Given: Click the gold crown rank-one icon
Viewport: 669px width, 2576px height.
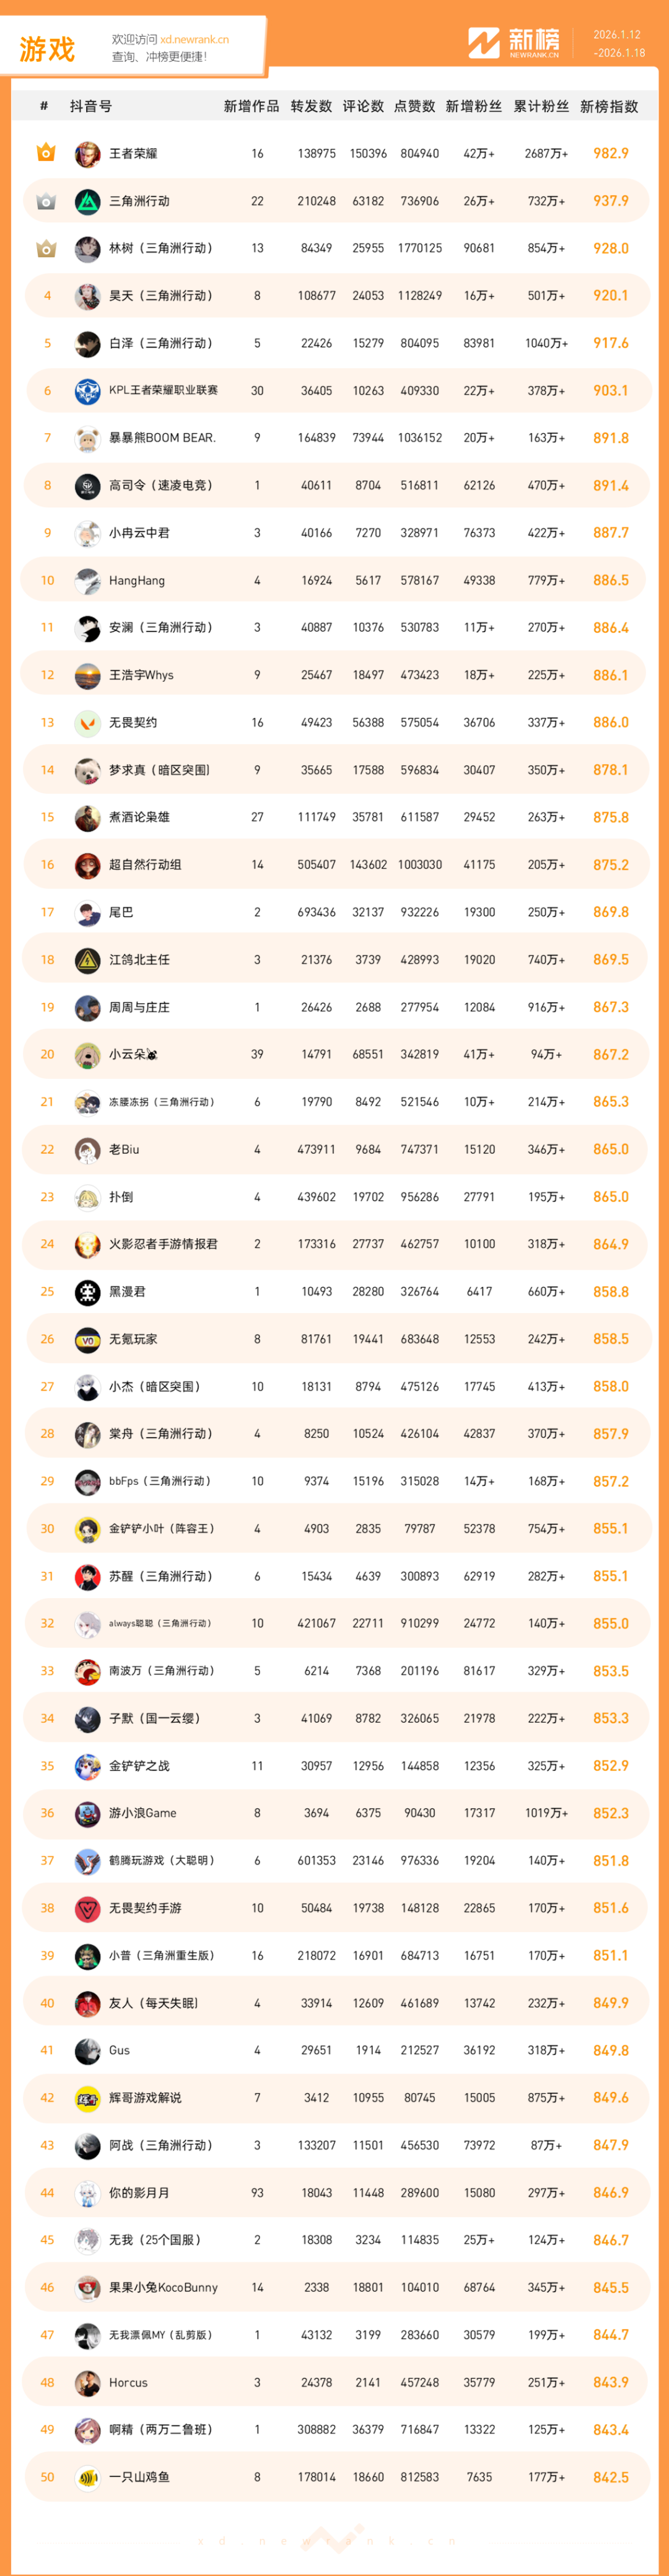Looking at the screenshot, I should click(x=46, y=153).
